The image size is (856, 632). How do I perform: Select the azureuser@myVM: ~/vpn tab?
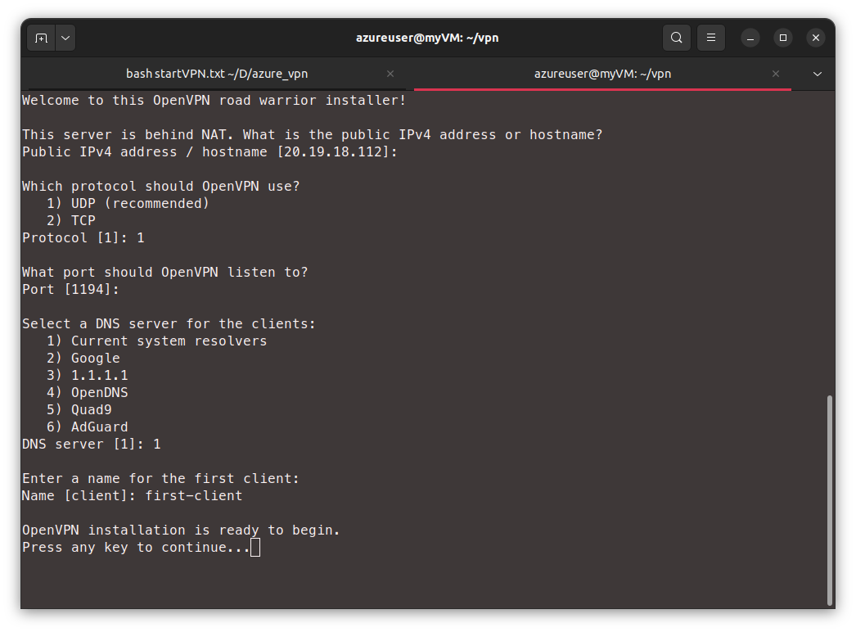coord(602,74)
